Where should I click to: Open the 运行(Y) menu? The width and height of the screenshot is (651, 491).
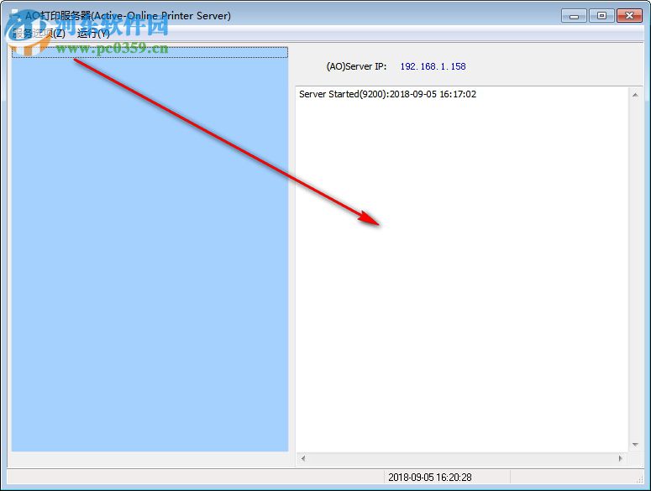(93, 34)
